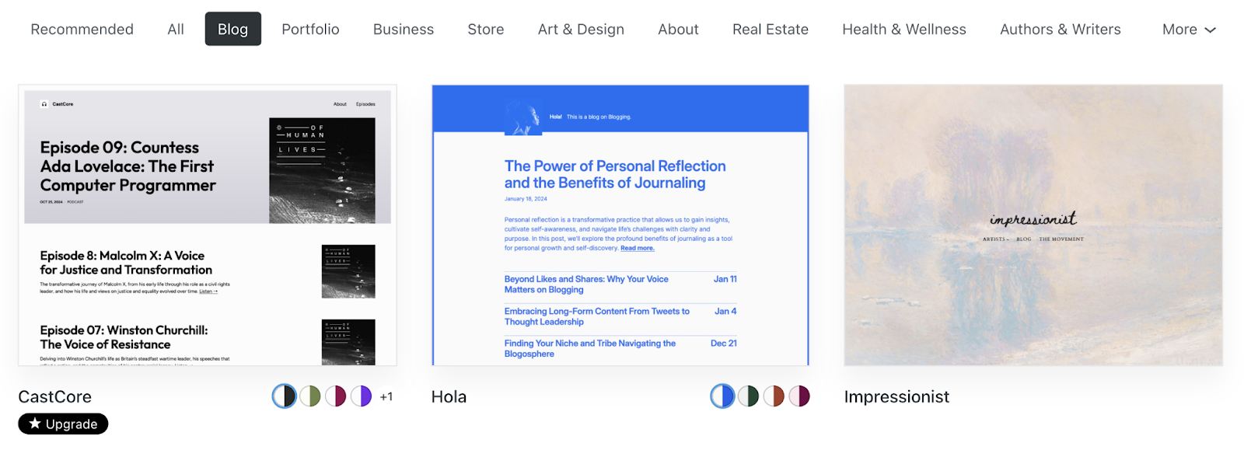Click the Read more link in Hola preview
This screenshot has width=1244, height=457.
coord(638,248)
